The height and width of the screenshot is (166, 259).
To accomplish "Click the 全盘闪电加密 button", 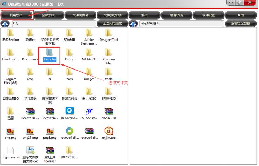I will coord(113,23).
